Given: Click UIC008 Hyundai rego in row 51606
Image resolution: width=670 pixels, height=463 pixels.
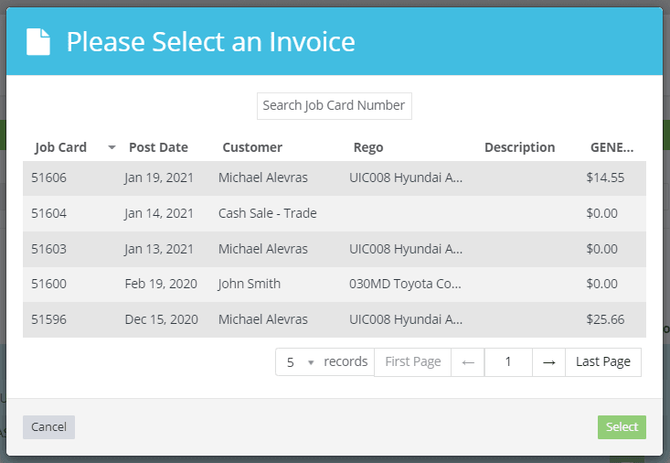Looking at the screenshot, I should [x=406, y=178].
